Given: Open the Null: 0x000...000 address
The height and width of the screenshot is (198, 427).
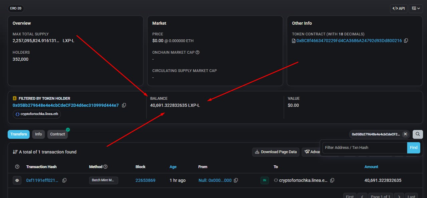Looking at the screenshot, I should 215,180.
